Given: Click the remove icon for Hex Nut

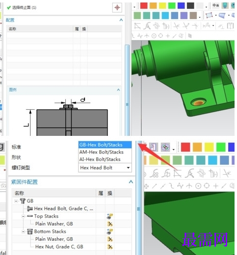Looking at the screenshot, I should [110, 247].
